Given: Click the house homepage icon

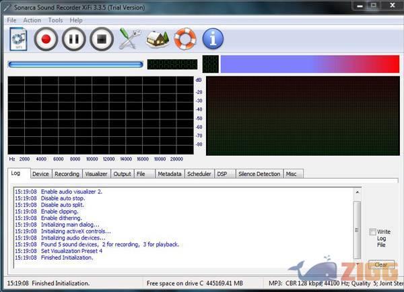Looking at the screenshot, I should 158,39.
